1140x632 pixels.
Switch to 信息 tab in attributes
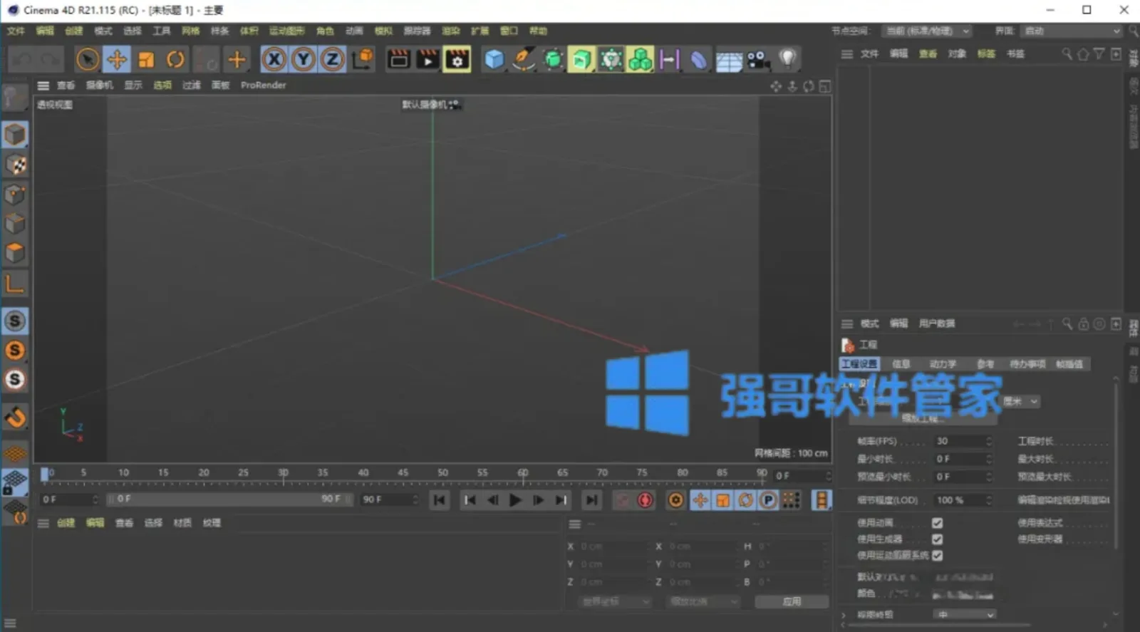[901, 364]
